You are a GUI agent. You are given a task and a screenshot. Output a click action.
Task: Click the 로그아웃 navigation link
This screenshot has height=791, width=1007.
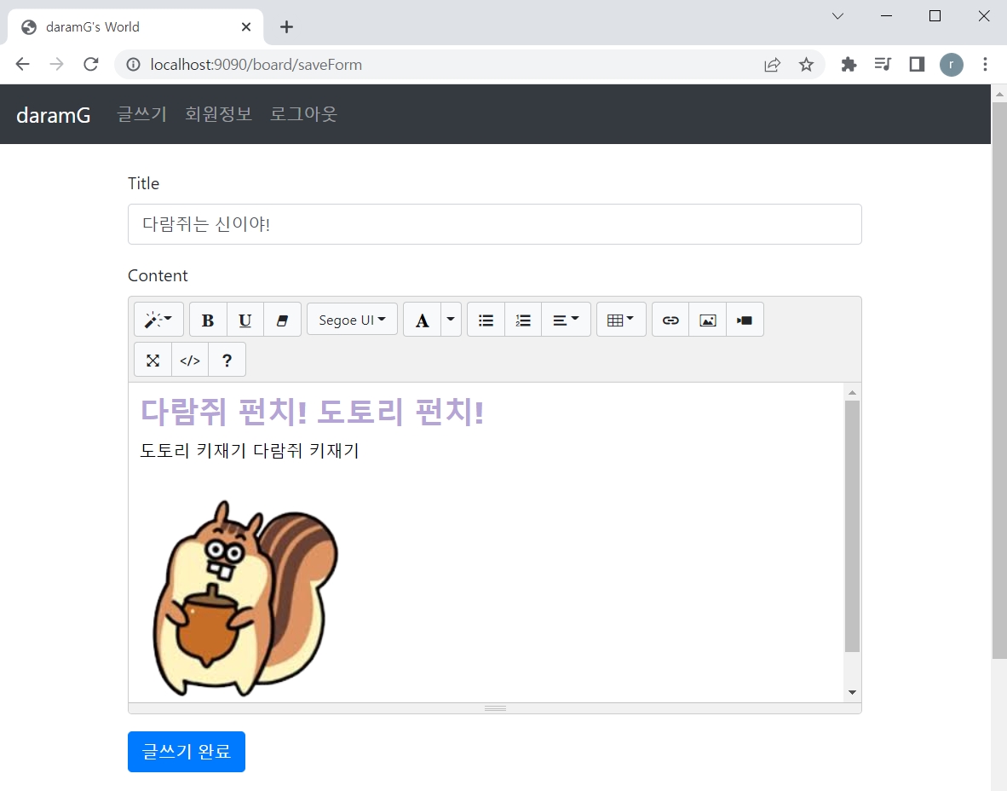(x=303, y=114)
